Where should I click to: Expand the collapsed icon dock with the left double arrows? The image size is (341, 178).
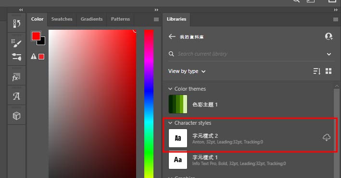point(21,10)
